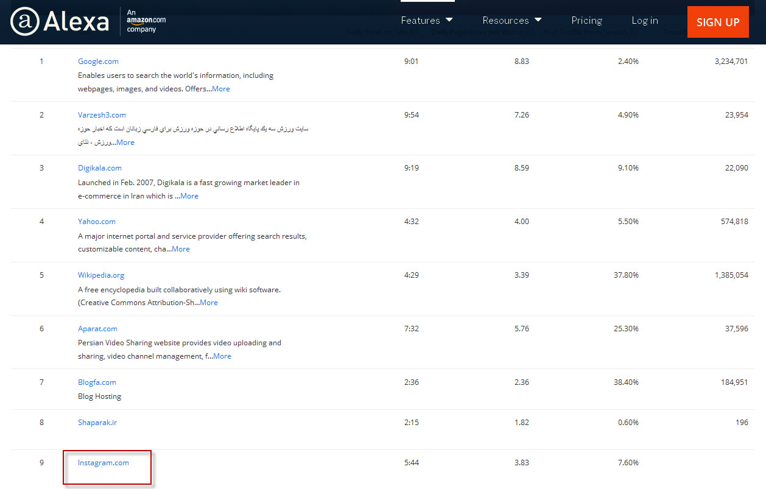Expand More in Yahoo.com description

pos(181,249)
